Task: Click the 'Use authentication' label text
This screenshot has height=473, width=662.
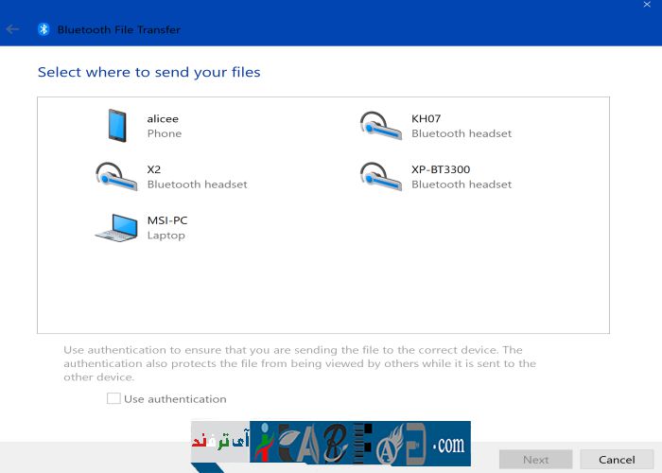Action: click(x=175, y=399)
